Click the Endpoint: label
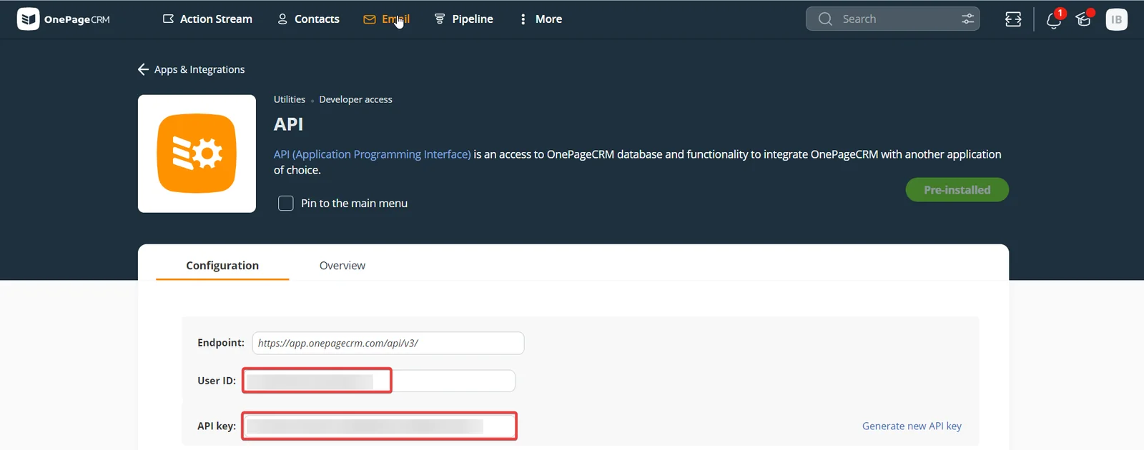Viewport: 1144px width, 450px height. [221, 343]
